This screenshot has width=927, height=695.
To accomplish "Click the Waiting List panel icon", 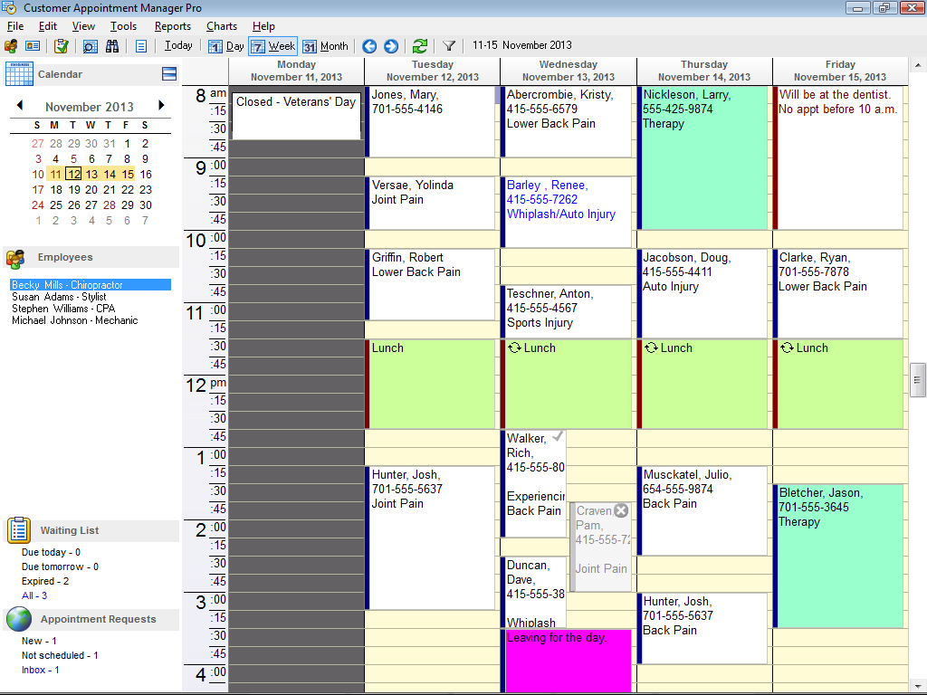I will tap(20, 530).
